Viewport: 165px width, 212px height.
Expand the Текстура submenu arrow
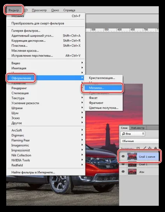pyautogui.click(x=82, y=97)
